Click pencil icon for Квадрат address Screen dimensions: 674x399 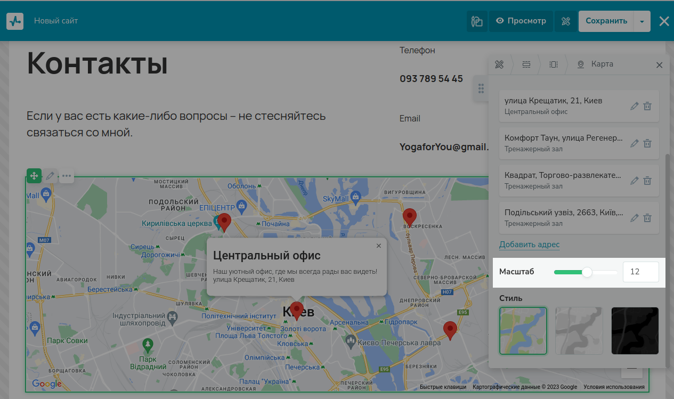tap(634, 181)
